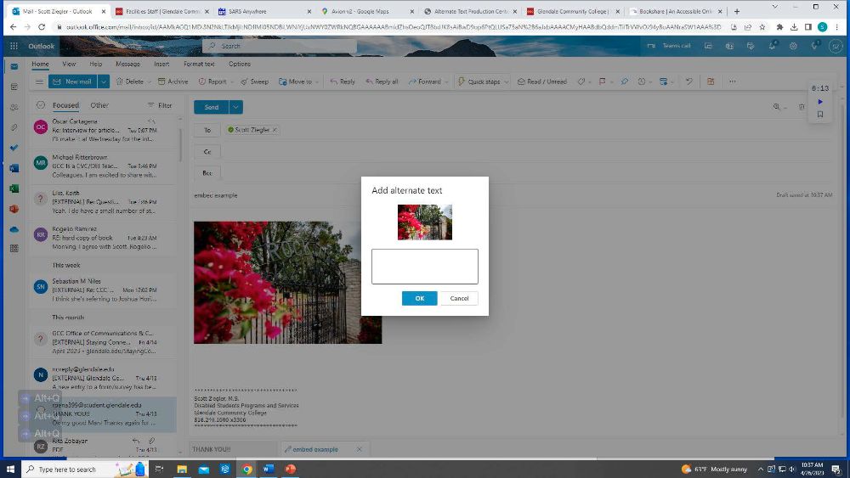Open Outlook settings gear icon
Viewport: 850px width, 478px height.
point(793,46)
